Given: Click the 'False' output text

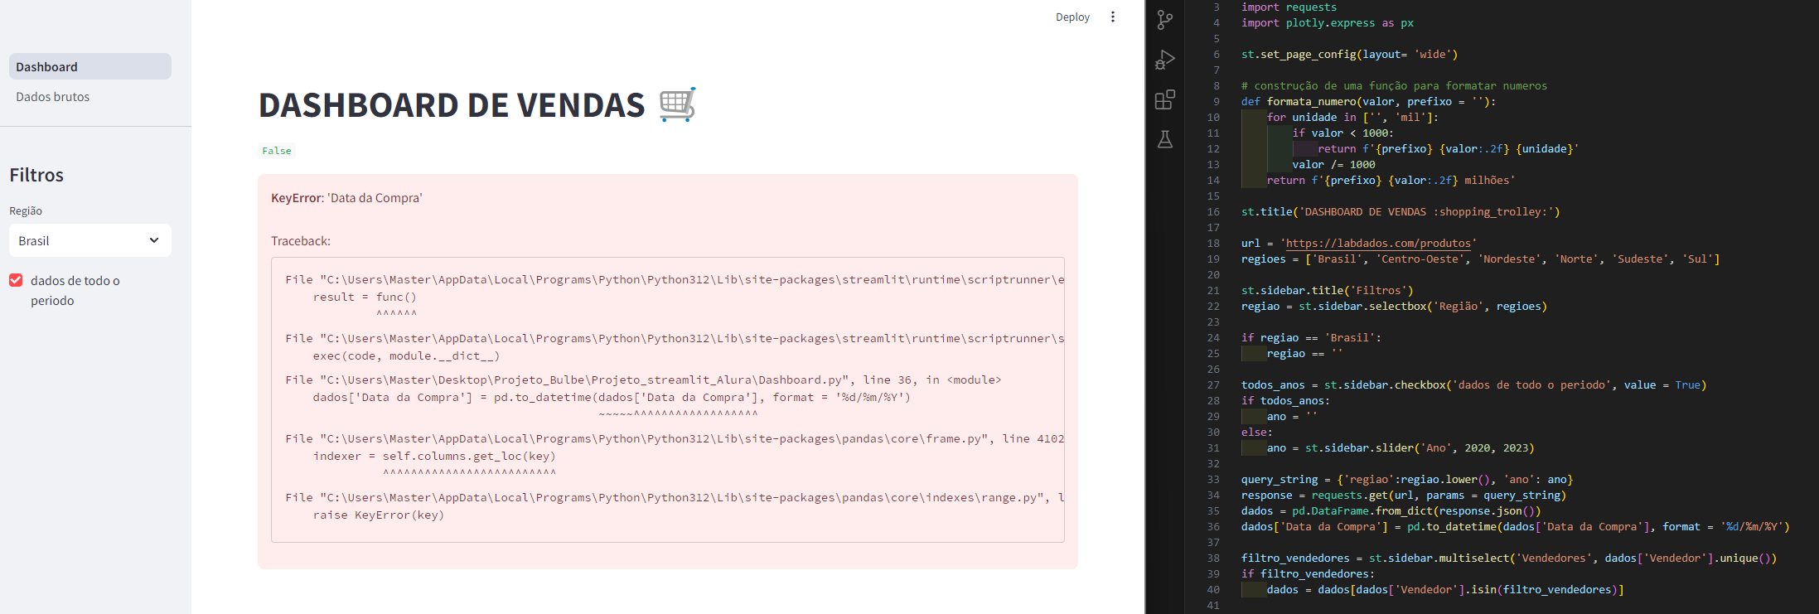Looking at the screenshot, I should click(x=277, y=151).
